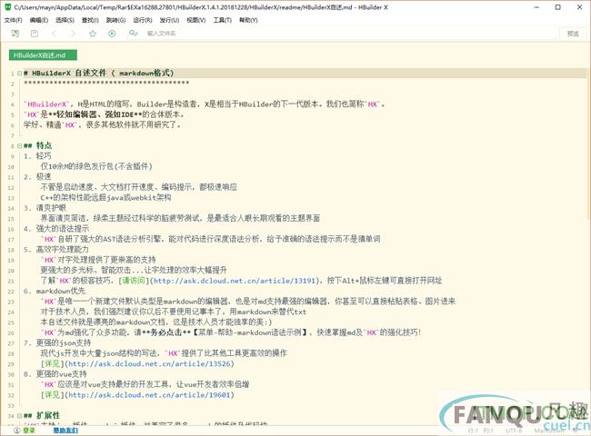591x436 pixels.
Task: Open the 查找(I) menu
Action: [x=90, y=20]
